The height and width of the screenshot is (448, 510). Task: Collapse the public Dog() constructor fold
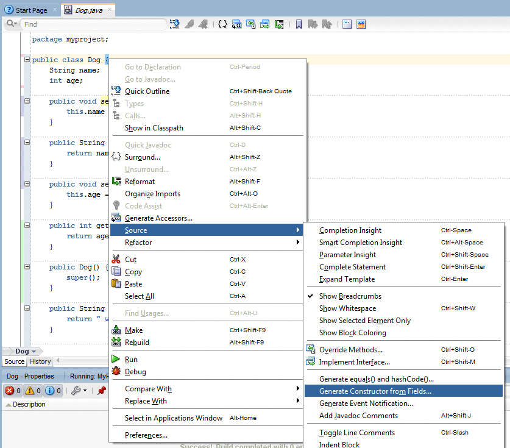(27, 266)
